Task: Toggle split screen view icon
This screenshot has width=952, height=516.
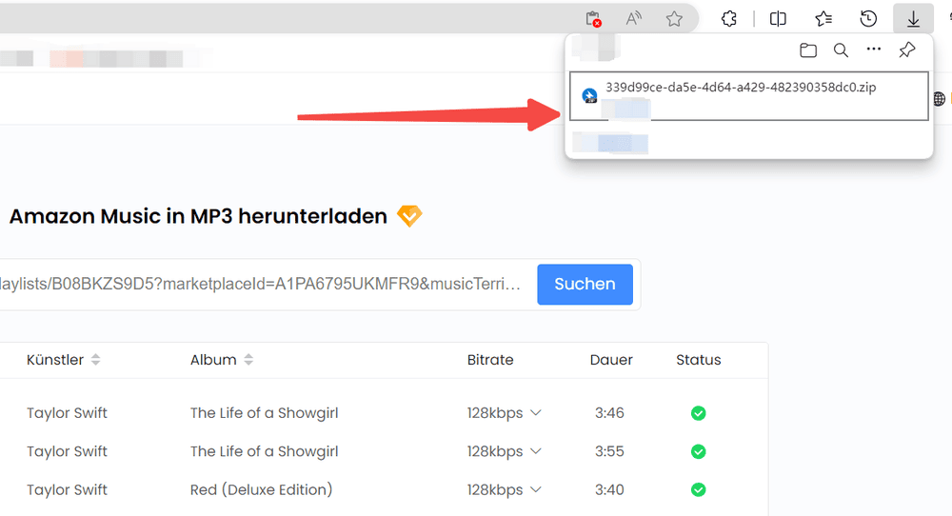Action: (778, 19)
